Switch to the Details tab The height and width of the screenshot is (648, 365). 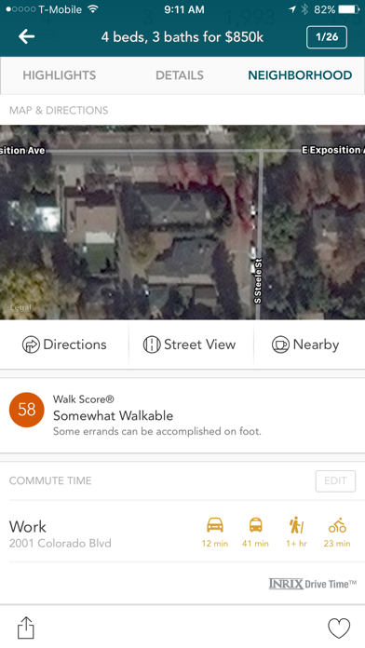coord(180,75)
